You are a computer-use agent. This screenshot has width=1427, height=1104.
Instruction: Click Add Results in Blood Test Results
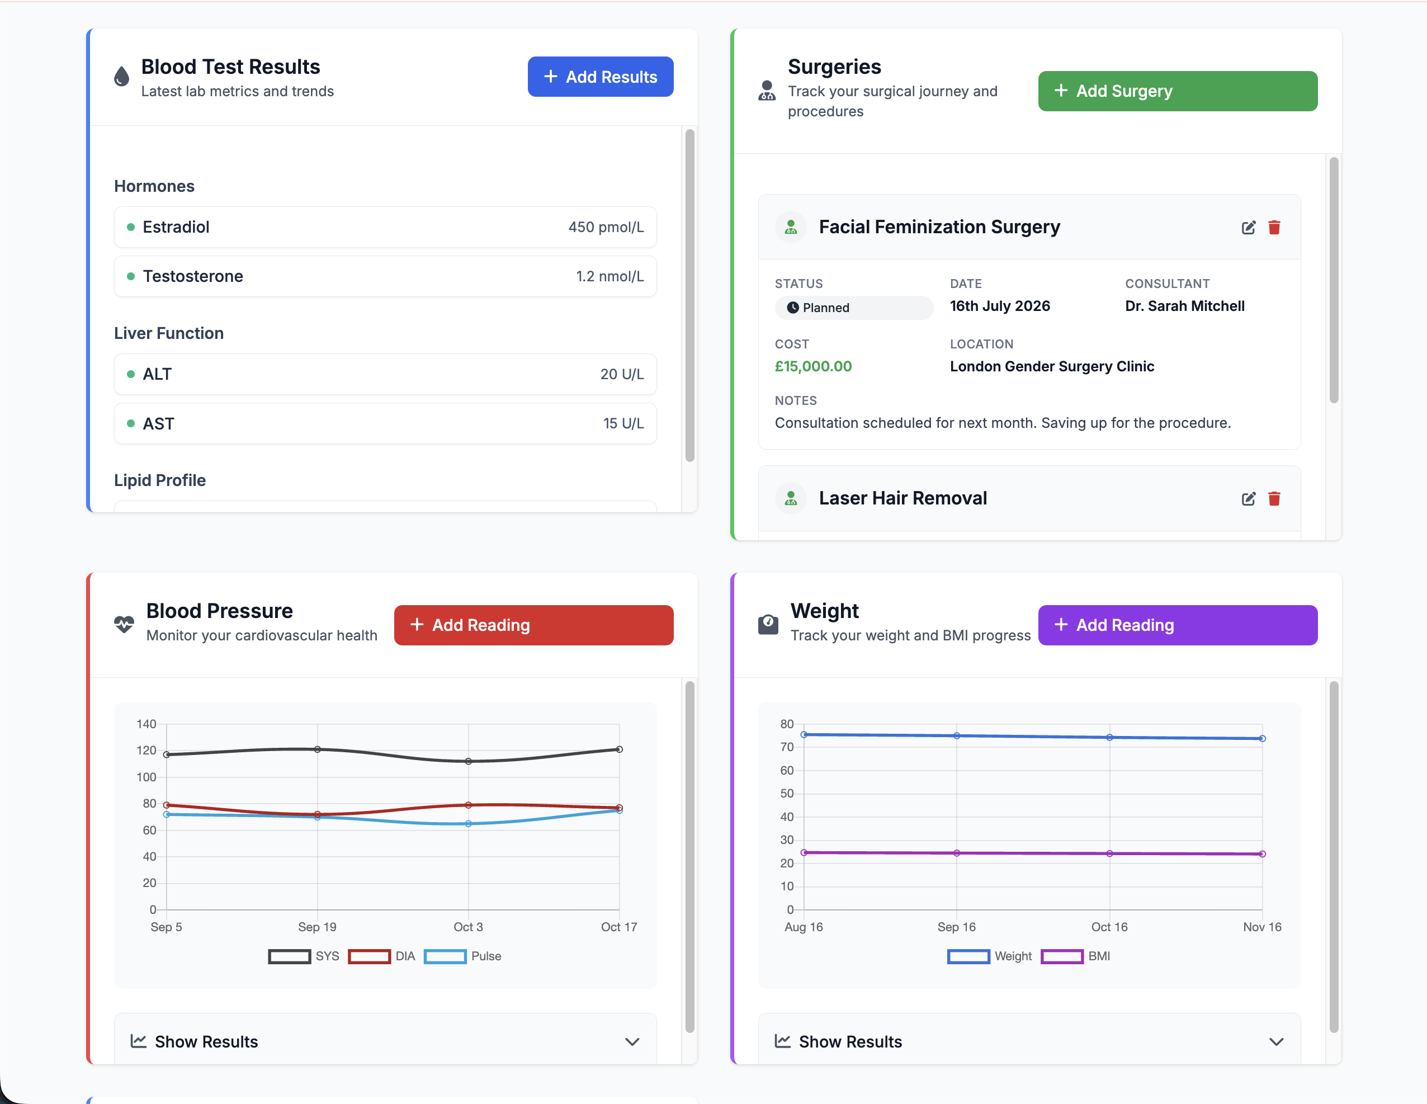(600, 77)
